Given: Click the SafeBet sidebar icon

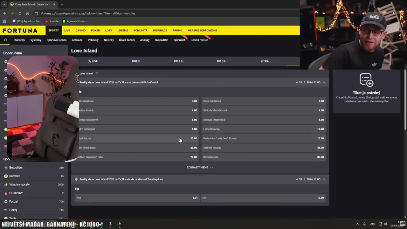Looking at the screenshot, I should click(x=6, y=176).
